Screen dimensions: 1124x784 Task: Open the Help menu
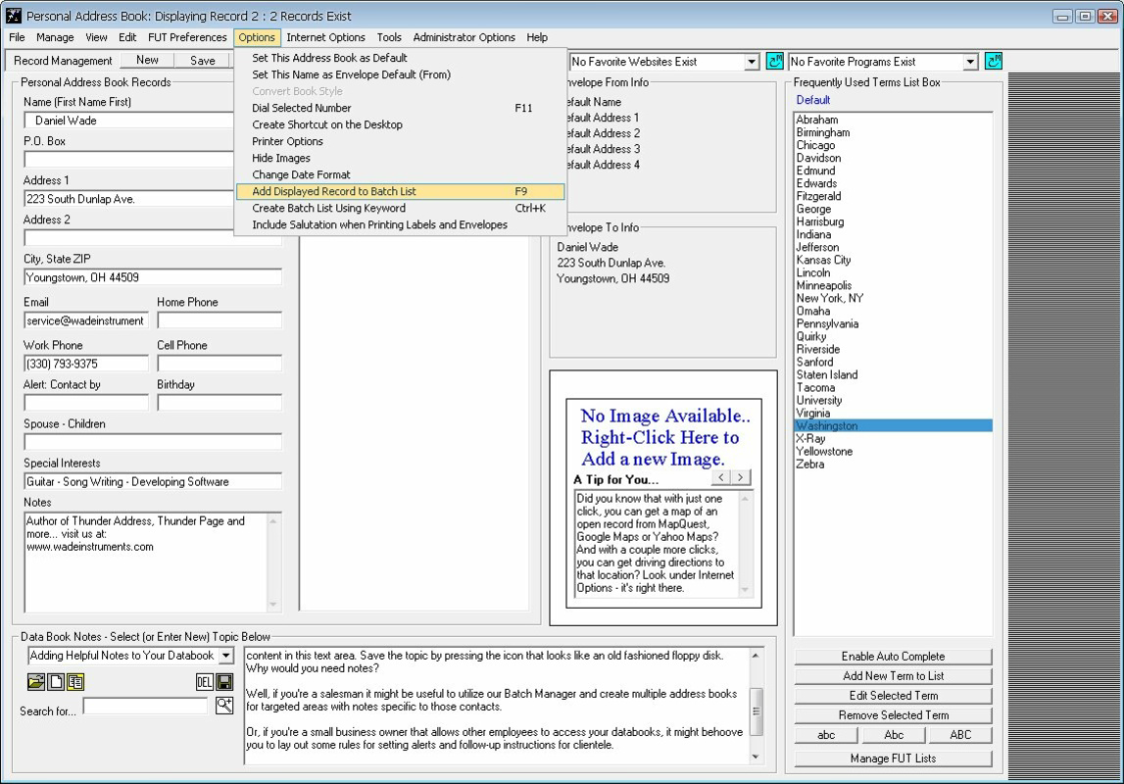537,37
